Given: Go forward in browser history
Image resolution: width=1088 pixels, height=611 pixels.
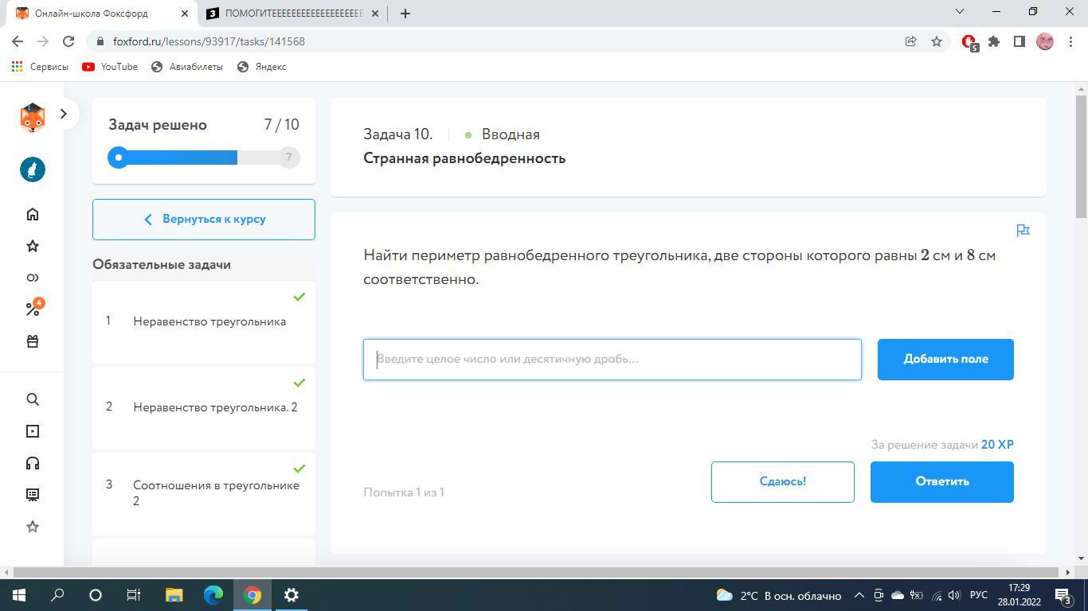Looking at the screenshot, I should 43,41.
